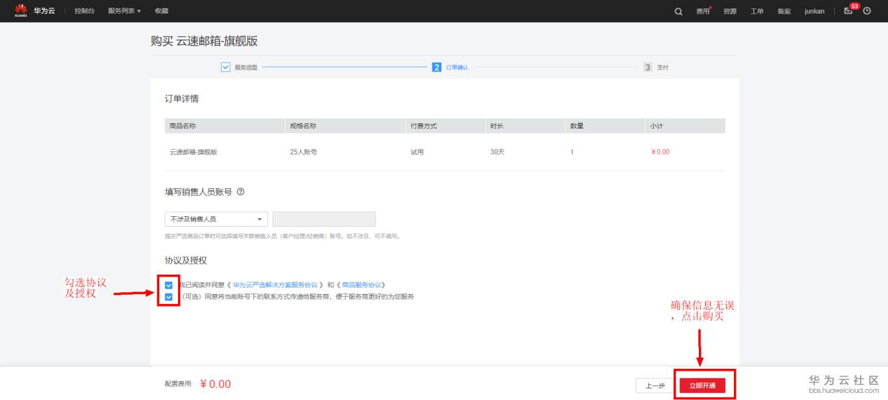The image size is (888, 400).
Task: Open the 工单 menu
Action: pos(757,11)
